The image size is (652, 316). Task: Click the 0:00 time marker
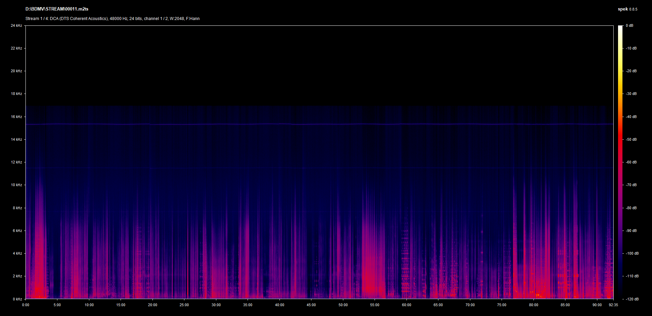[x=25, y=305]
